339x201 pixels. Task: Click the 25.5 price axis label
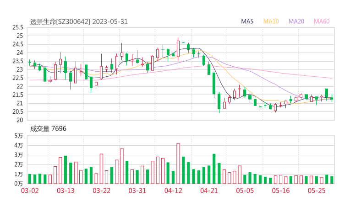pyautogui.click(x=18, y=27)
